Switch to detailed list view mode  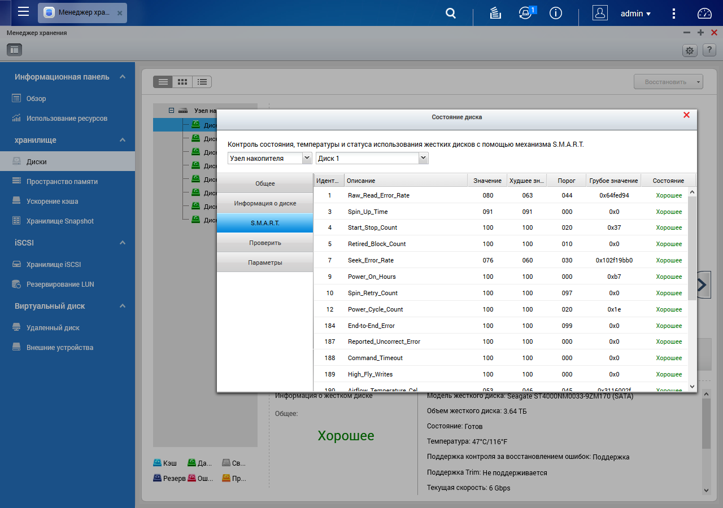point(202,82)
